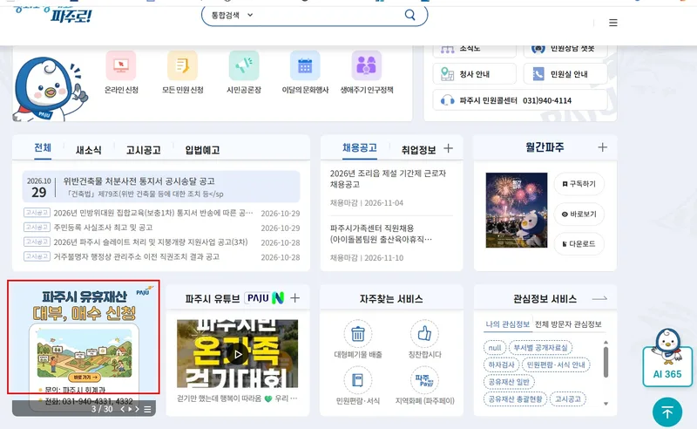This screenshot has width=697, height=429.
Task: Select the 전체 notice tab
Action: click(x=43, y=147)
